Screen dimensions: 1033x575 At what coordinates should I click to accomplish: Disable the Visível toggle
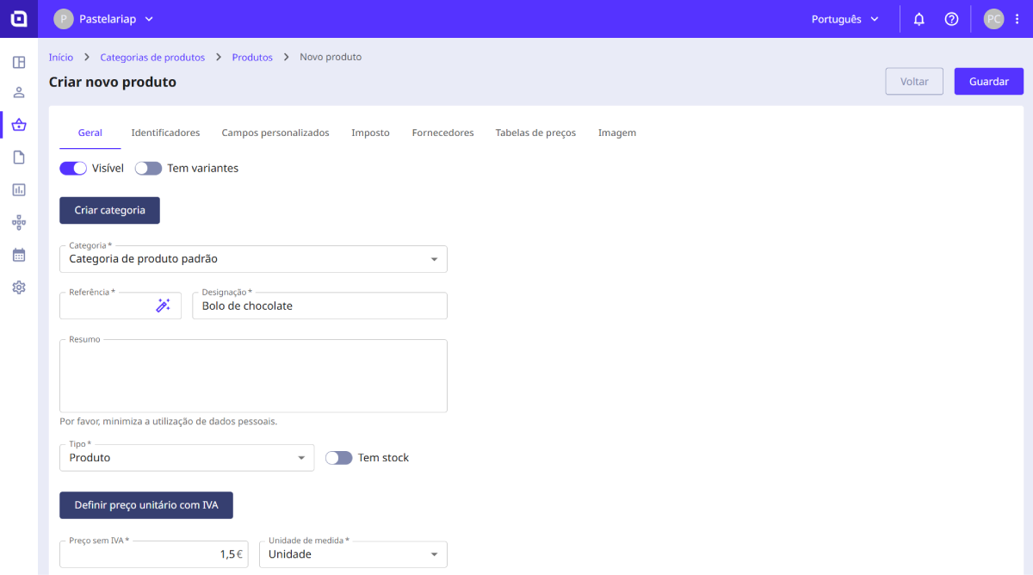coord(73,169)
